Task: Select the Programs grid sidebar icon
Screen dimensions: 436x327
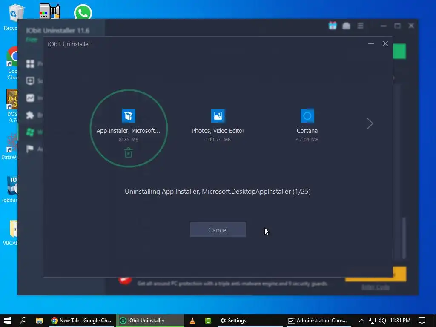Action: coord(30,64)
